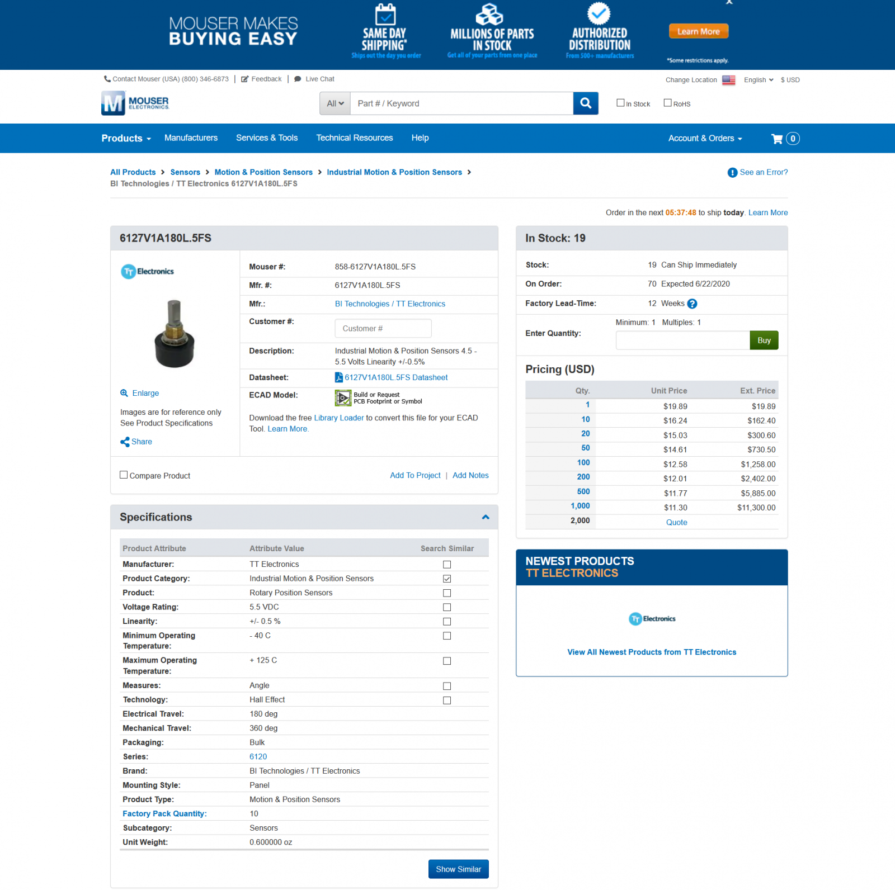
Task: Click the ECAD model Build or Request icon
Action: click(x=343, y=398)
